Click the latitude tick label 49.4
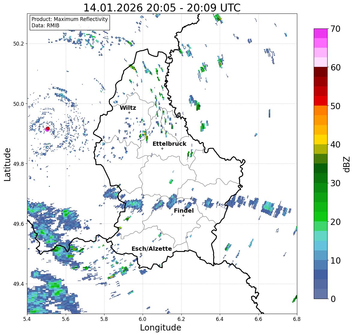Viewport: 354px width, 335px height. [x=19, y=284]
